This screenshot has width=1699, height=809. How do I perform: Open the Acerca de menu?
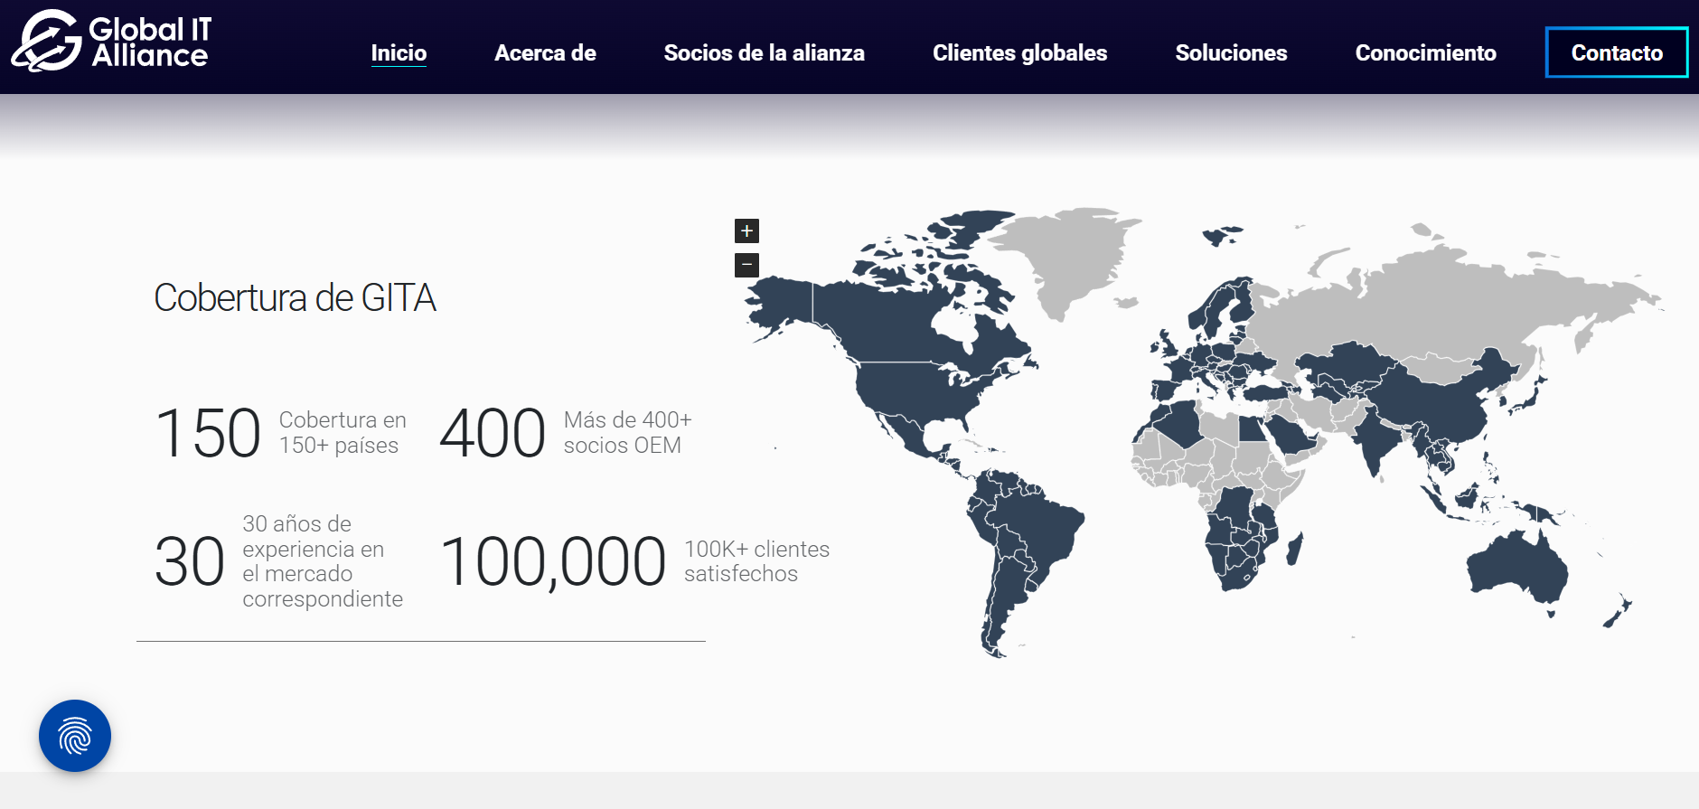click(545, 52)
